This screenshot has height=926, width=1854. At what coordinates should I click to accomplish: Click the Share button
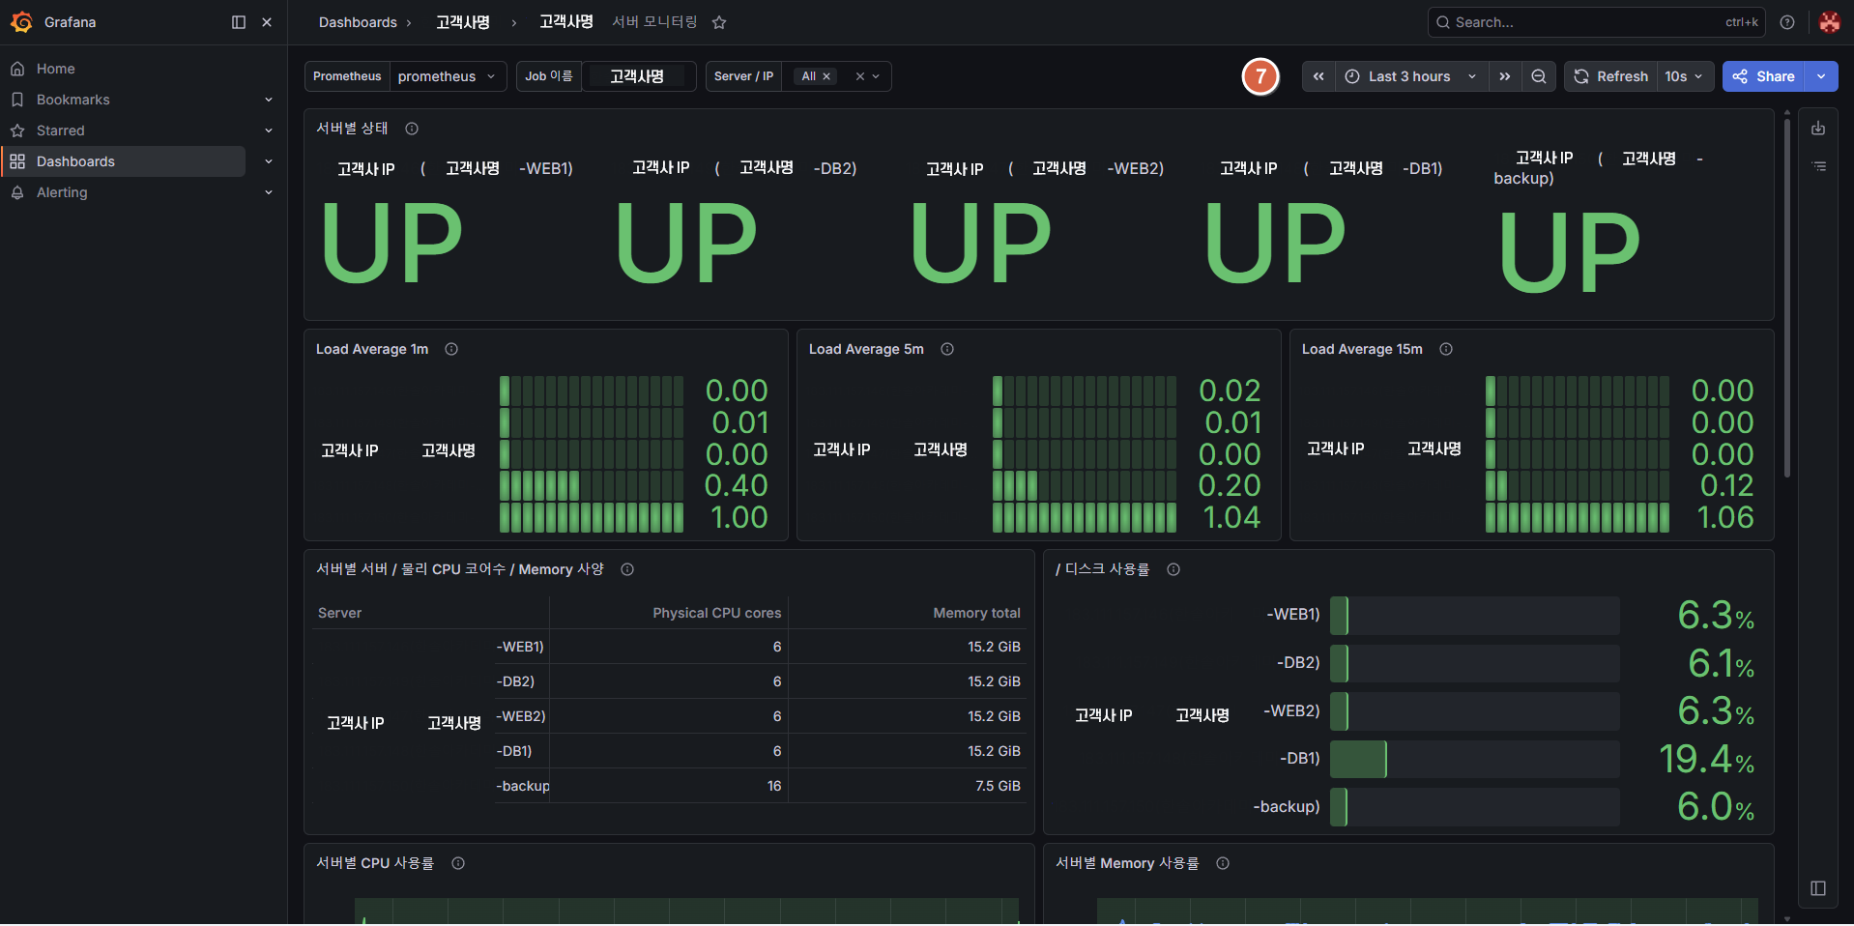(x=1763, y=76)
